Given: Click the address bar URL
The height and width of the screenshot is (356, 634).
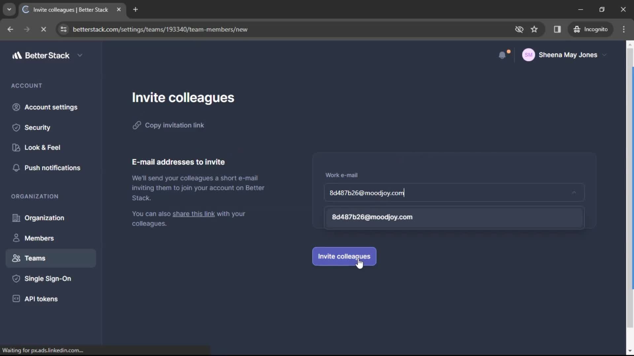Looking at the screenshot, I should click(x=160, y=29).
